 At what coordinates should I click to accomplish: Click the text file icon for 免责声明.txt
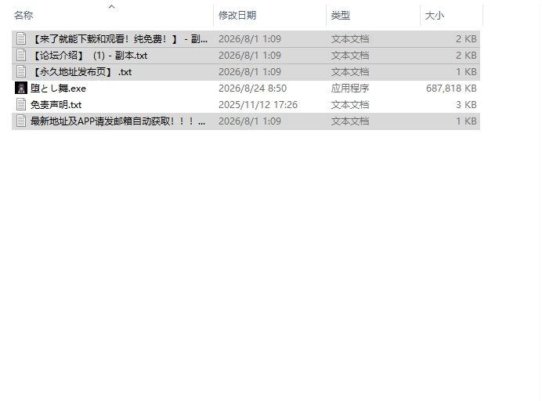(x=21, y=105)
